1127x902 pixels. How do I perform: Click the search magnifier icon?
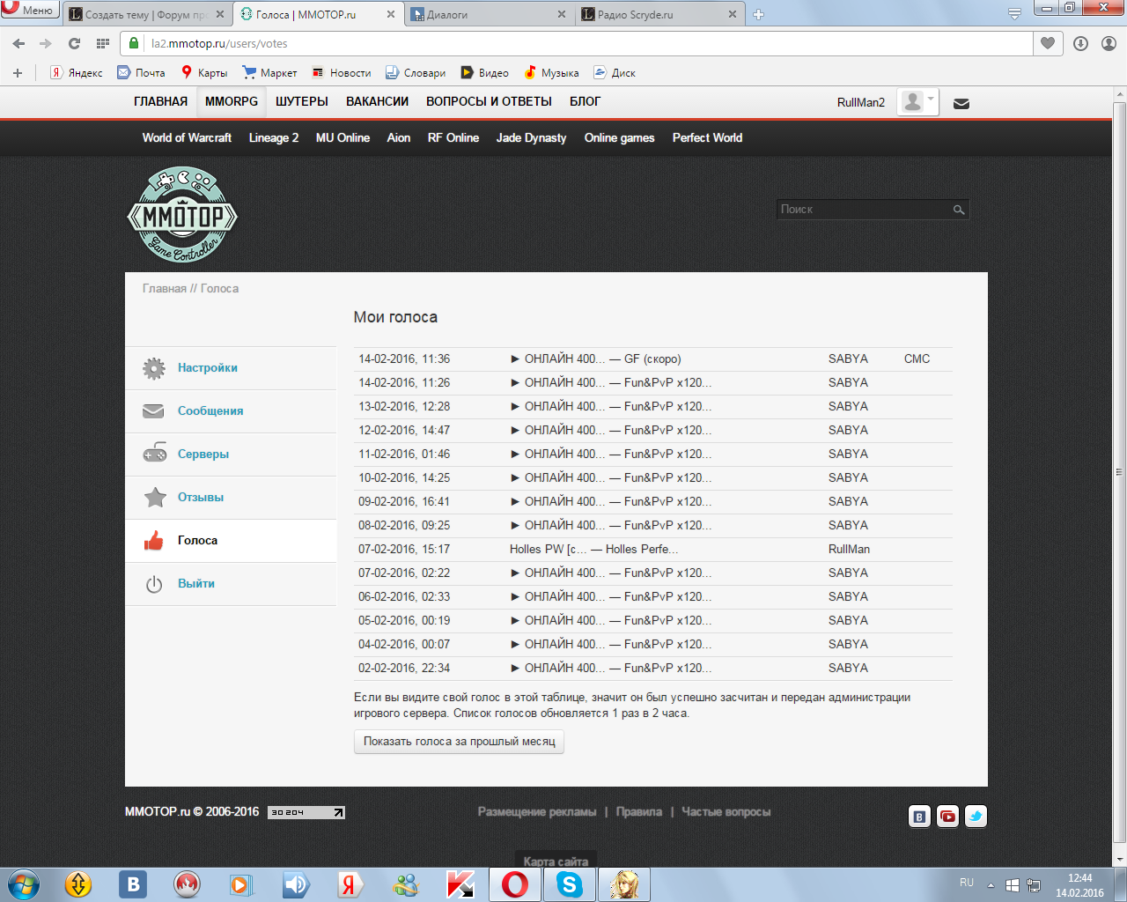pos(959,210)
